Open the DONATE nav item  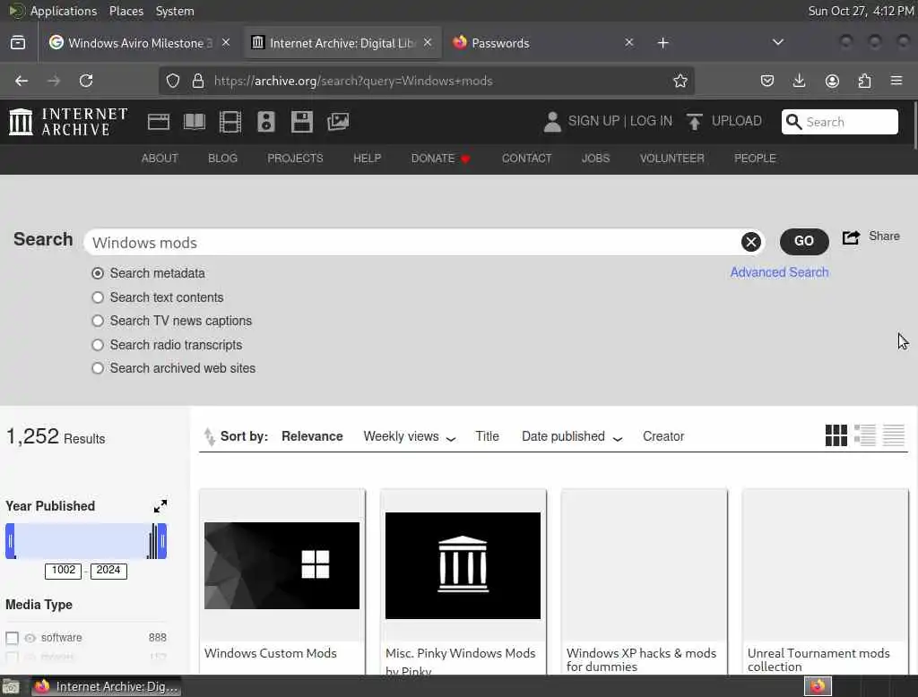[440, 158]
